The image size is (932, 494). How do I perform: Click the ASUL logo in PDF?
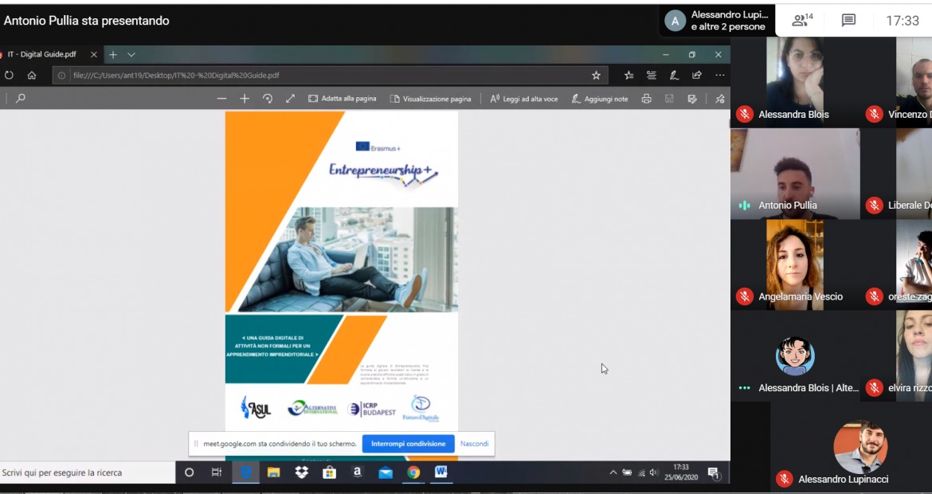click(x=256, y=408)
